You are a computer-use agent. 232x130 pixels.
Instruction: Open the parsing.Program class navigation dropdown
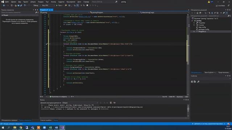pyautogui.click(x=114, y=13)
